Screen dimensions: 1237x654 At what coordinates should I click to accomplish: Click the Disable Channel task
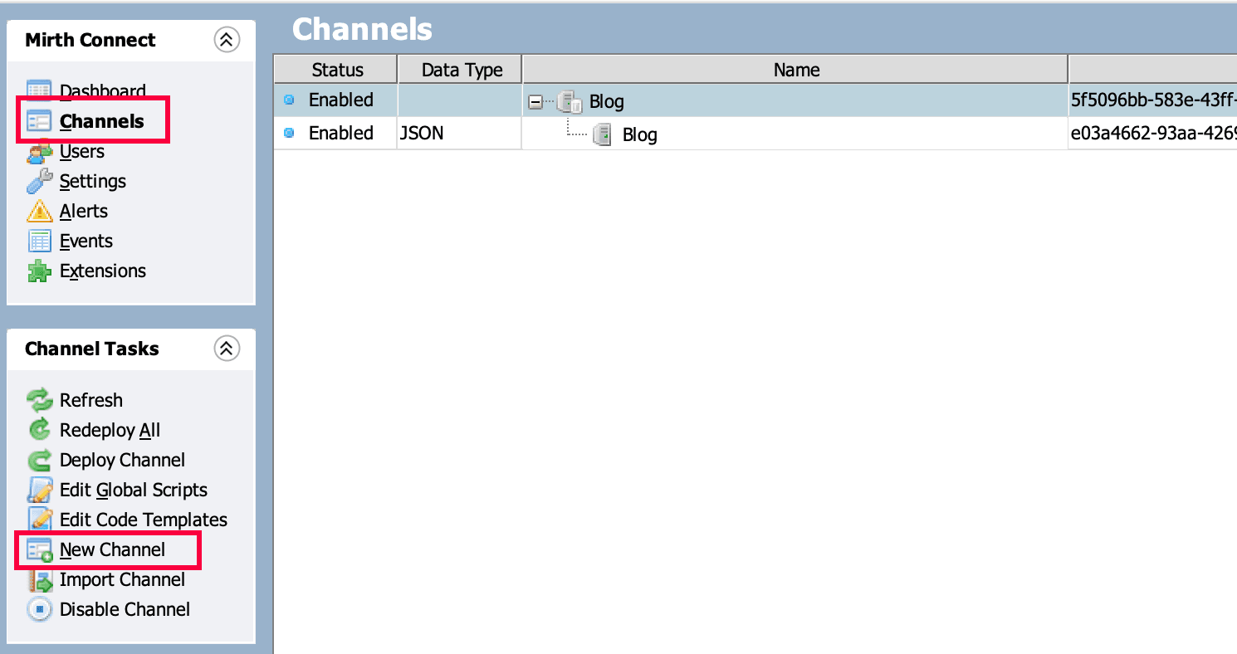(125, 609)
